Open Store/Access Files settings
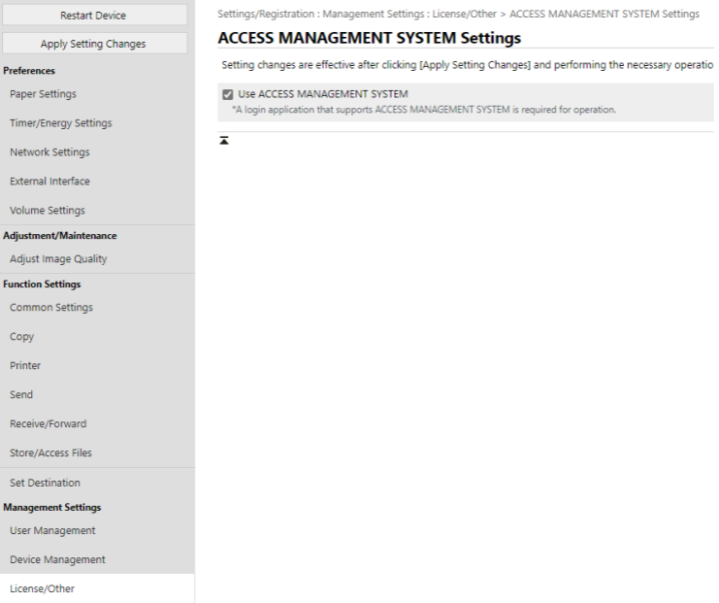 pyautogui.click(x=51, y=453)
